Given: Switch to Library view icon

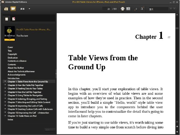Looking at the screenshot, I should point(6,9).
